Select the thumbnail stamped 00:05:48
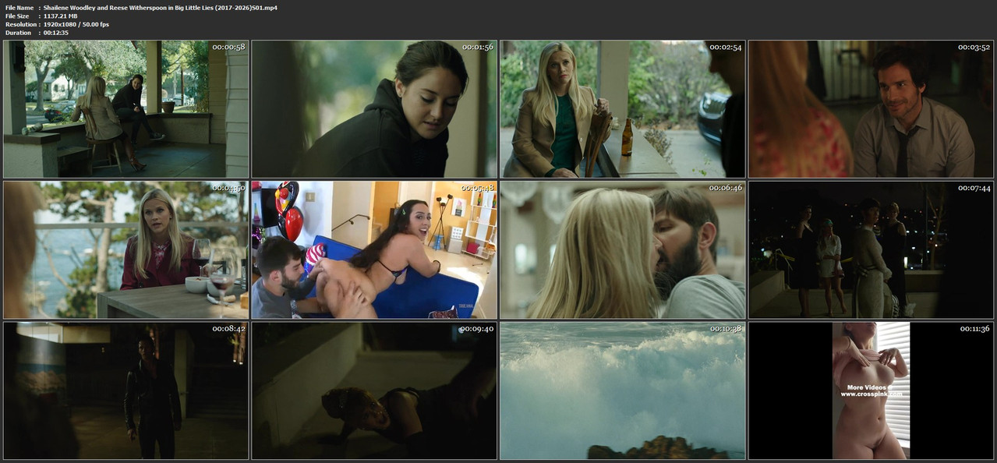This screenshot has height=463, width=997. [374, 250]
